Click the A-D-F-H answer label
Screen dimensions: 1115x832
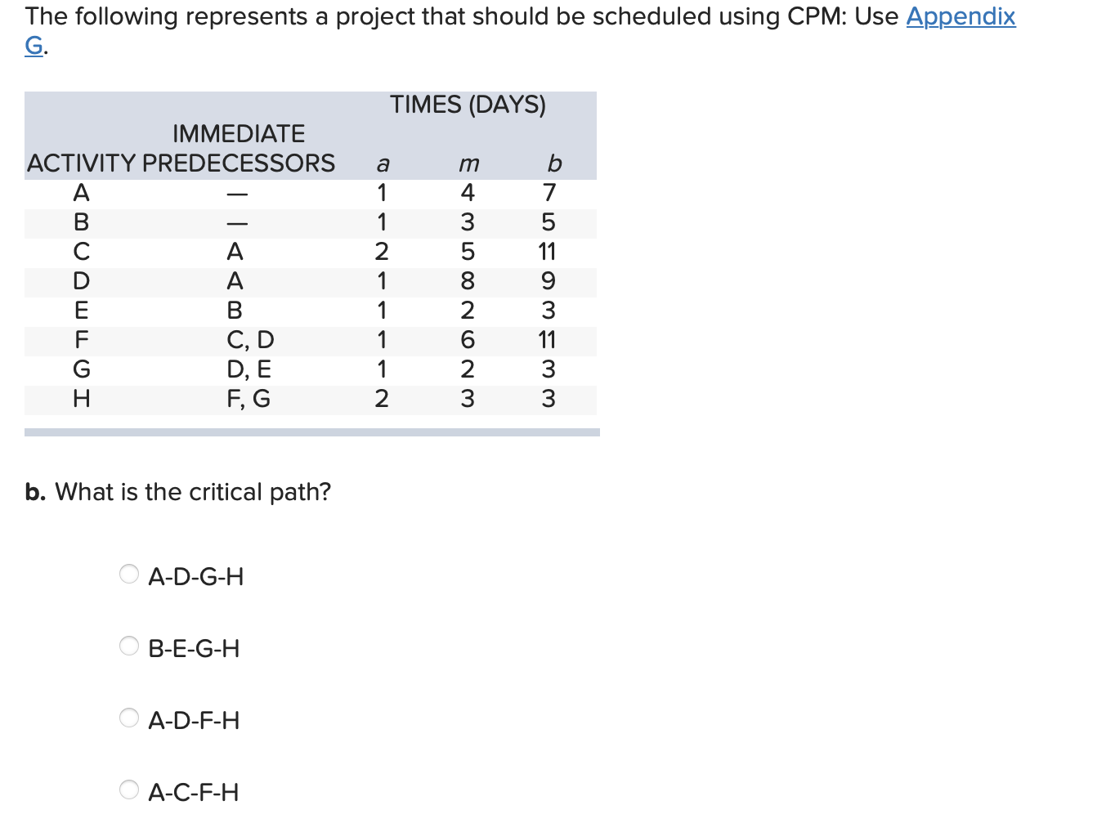point(195,720)
